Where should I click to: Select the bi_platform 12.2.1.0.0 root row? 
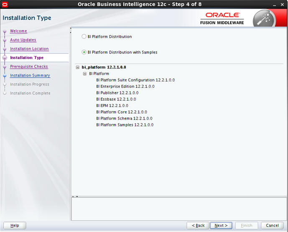click(x=104, y=67)
